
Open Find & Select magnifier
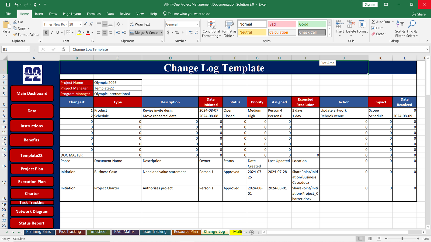click(412, 29)
